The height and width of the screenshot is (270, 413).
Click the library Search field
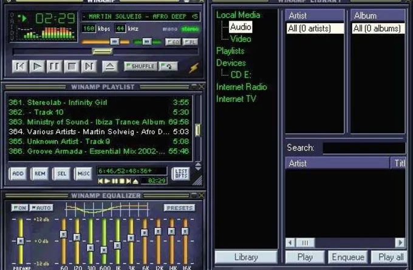(x=364, y=148)
